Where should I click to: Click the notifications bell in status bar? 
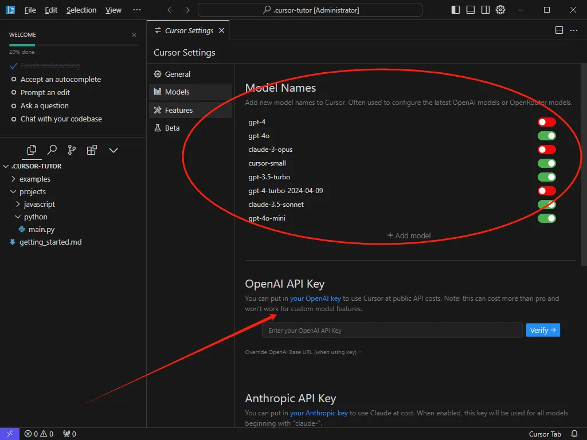(574, 434)
